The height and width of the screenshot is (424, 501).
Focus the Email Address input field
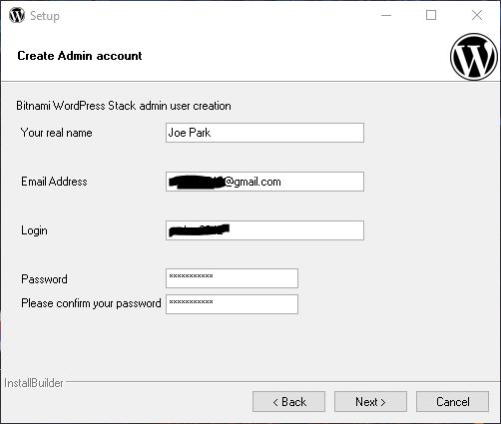coord(264,182)
